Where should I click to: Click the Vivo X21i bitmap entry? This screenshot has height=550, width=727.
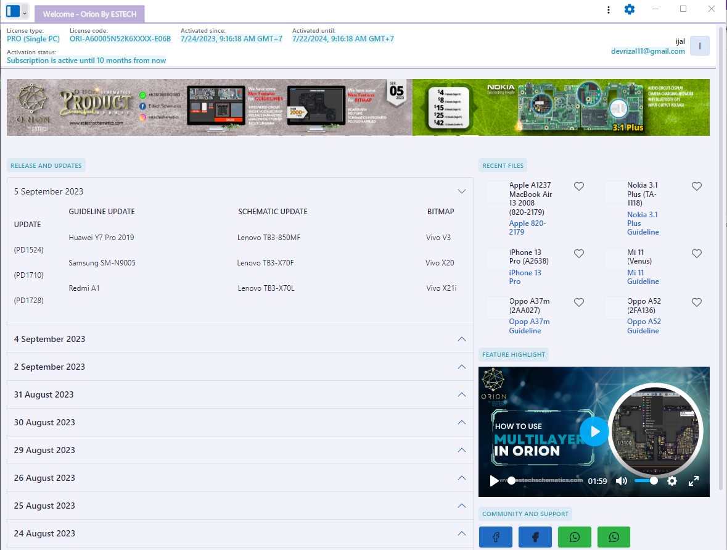[442, 288]
